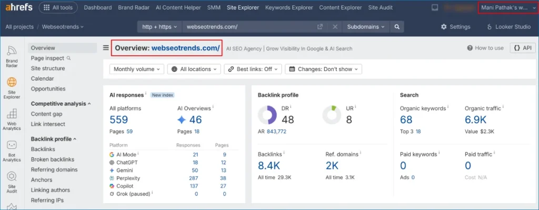The height and width of the screenshot is (210, 539).
Task: Click Perplexity responses value 287
Action: click(194, 178)
